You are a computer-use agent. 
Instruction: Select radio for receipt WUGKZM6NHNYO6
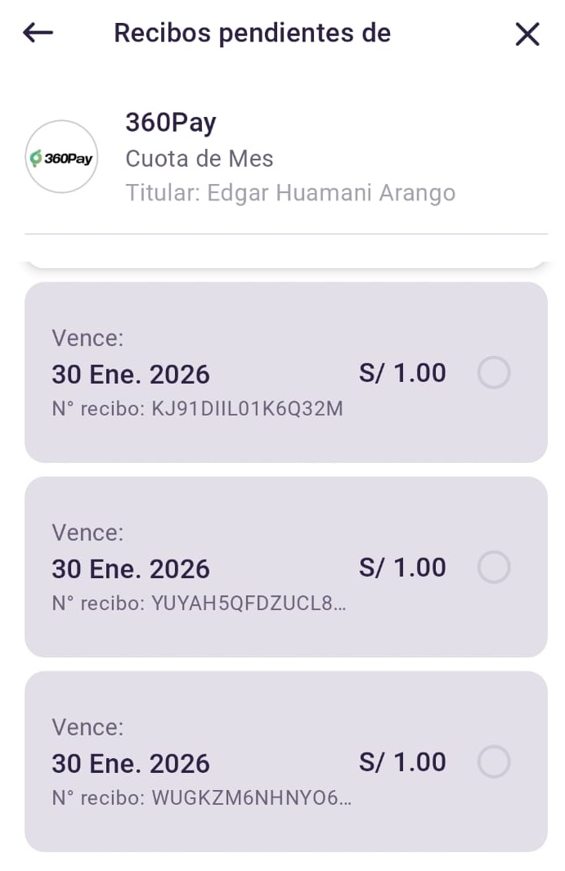494,761
